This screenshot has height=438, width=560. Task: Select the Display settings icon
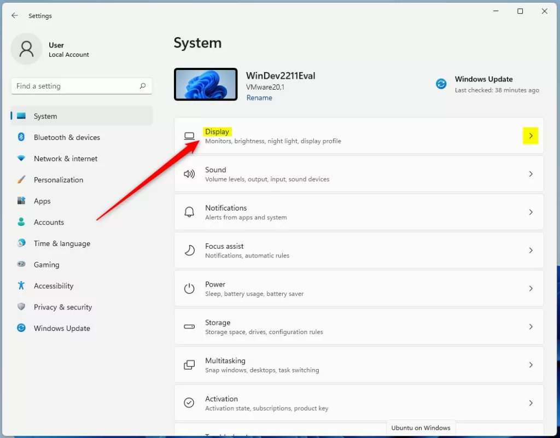point(189,136)
